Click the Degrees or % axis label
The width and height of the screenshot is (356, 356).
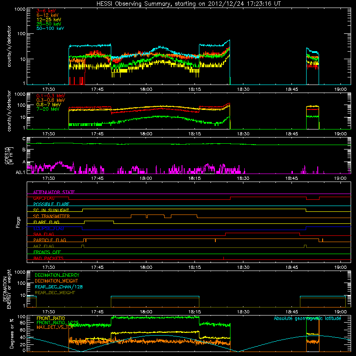(12, 333)
